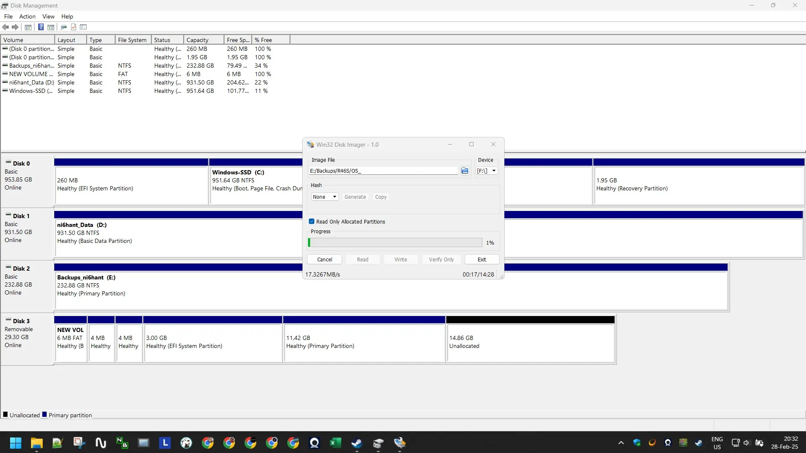Image resolution: width=806 pixels, height=453 pixels.
Task: Click the Back arrow in toolbar
Action: 5,27
